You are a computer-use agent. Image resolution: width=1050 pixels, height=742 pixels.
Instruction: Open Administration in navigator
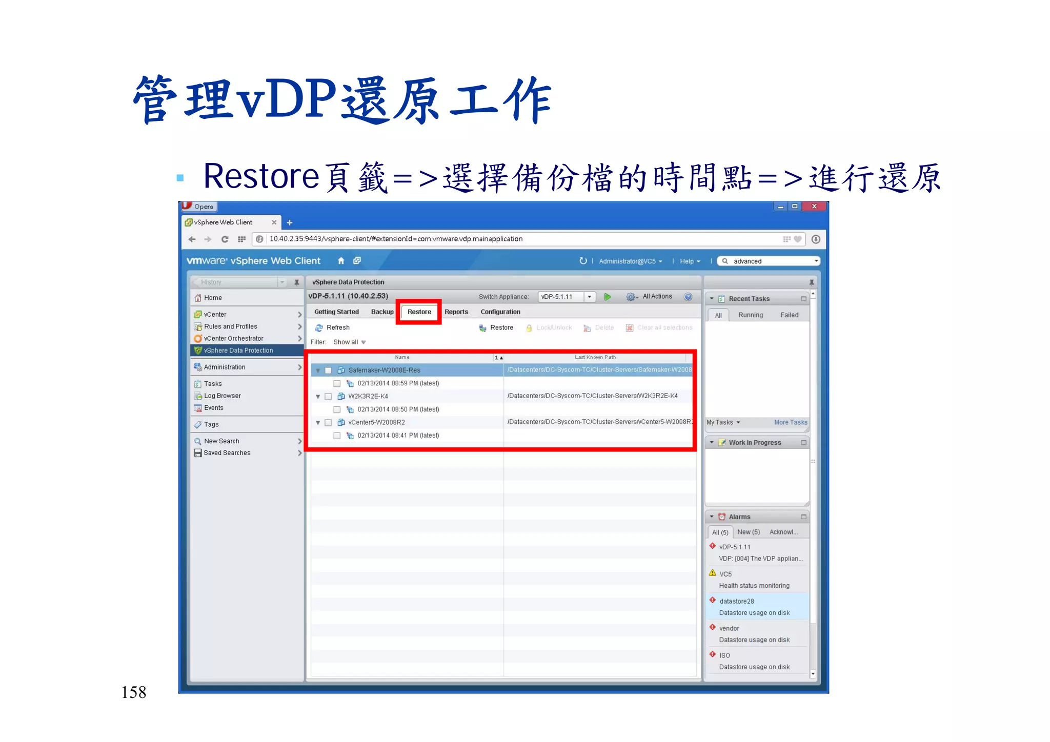point(247,367)
